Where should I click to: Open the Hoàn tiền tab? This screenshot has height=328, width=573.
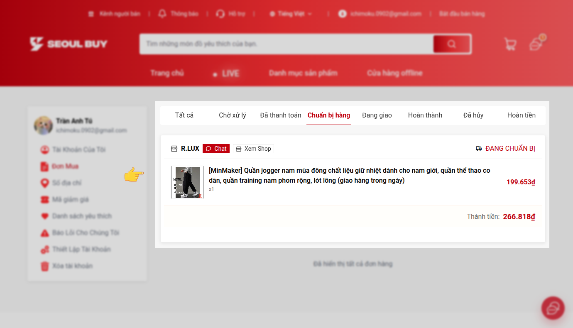tap(521, 115)
